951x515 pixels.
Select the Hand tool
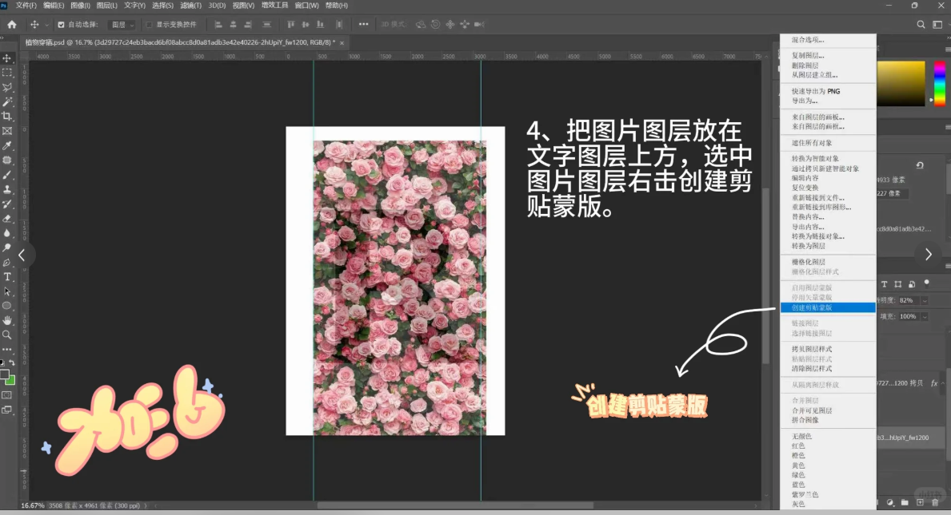[7, 320]
